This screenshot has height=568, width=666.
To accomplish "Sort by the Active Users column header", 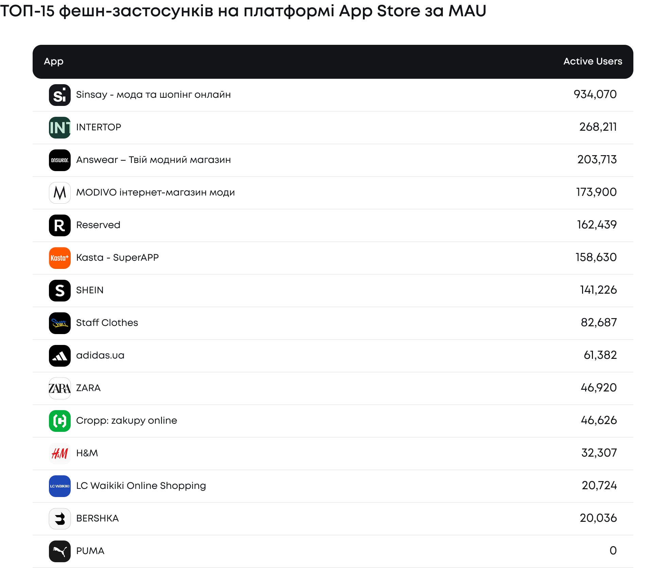I will point(593,61).
